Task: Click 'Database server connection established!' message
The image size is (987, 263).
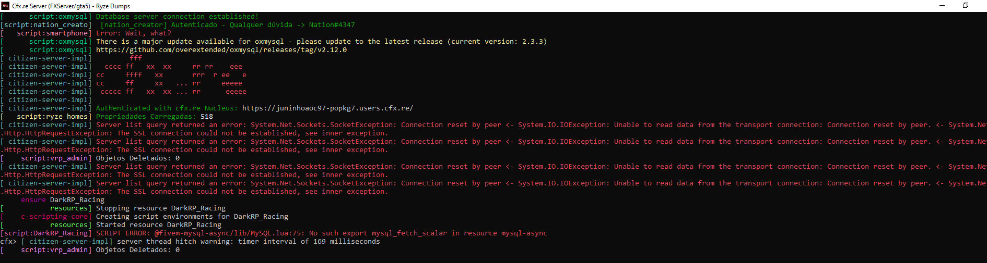Action: coord(178,17)
